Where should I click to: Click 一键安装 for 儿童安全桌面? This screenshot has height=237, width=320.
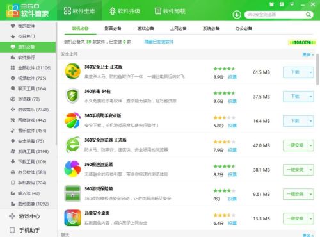tap(296, 218)
